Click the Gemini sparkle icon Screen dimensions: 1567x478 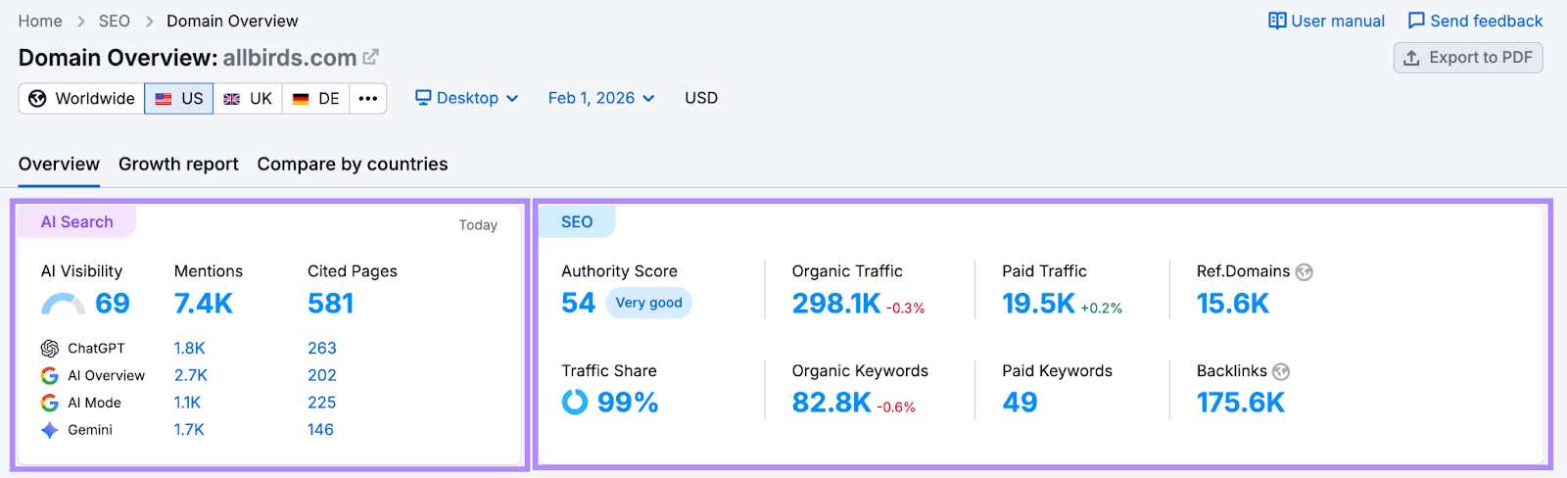point(50,430)
